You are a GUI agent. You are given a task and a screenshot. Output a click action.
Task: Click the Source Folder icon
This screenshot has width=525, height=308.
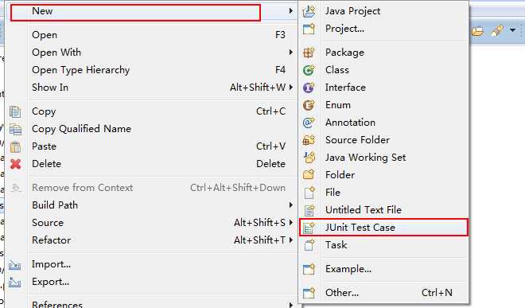click(x=309, y=140)
